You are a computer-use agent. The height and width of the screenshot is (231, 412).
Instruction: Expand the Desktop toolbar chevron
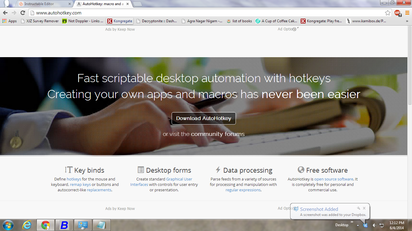point(352,222)
